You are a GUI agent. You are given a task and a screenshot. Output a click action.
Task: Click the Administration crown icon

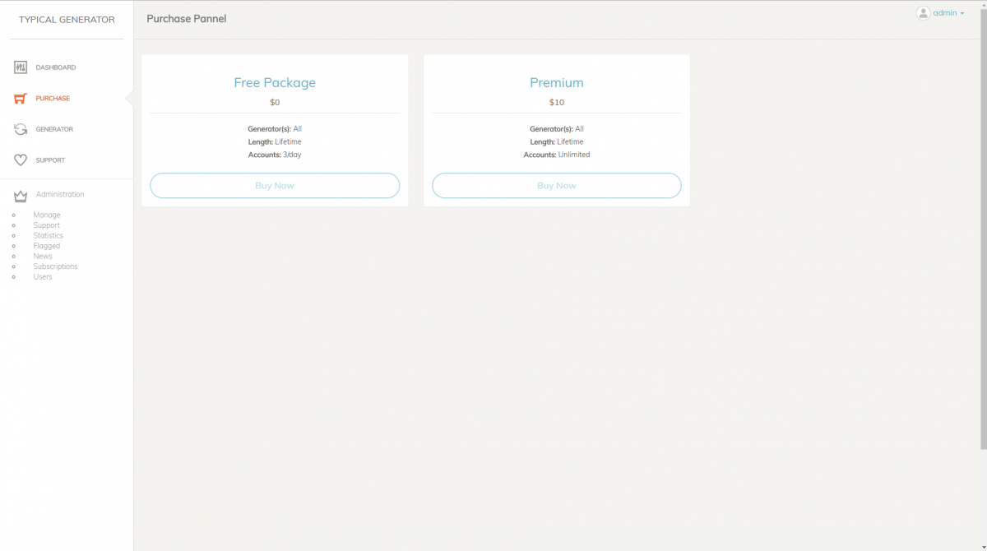[x=21, y=196]
